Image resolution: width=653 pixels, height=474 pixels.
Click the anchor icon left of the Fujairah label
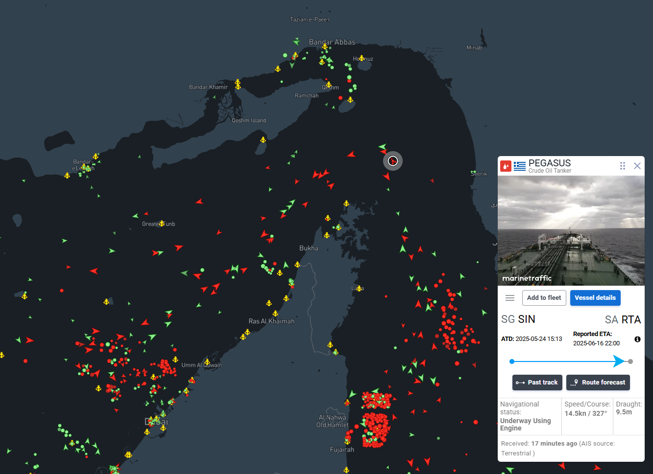click(347, 441)
